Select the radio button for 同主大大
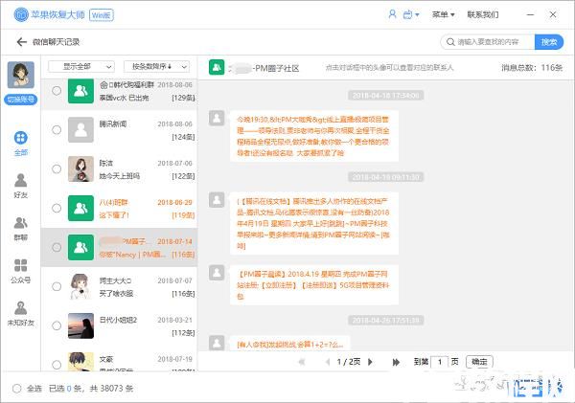Screen dimensions: 575x403 click(x=57, y=286)
